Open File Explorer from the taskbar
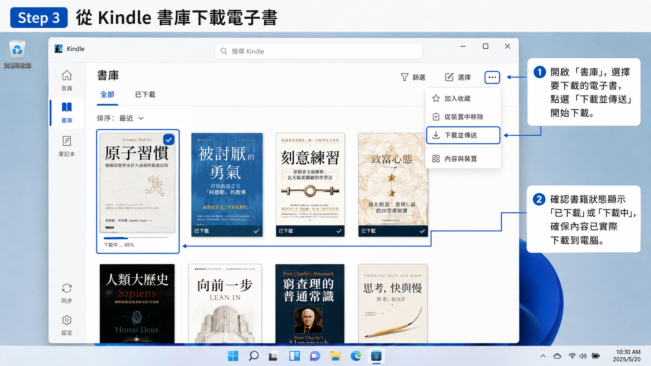Viewport: 651px width, 366px height. (x=335, y=356)
